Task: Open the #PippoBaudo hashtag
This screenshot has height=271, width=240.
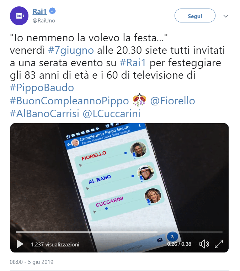Action: [42, 88]
